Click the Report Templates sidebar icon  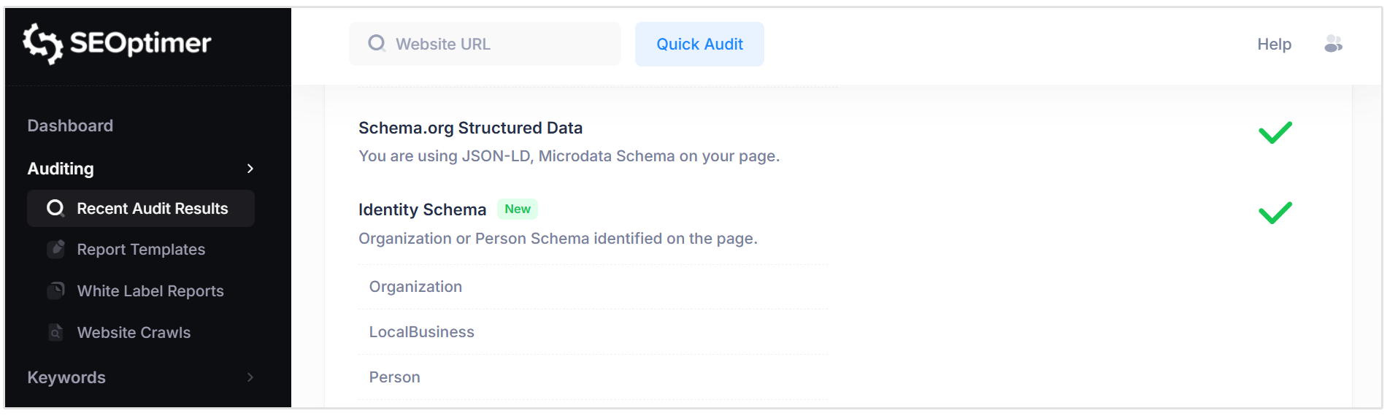tap(56, 250)
